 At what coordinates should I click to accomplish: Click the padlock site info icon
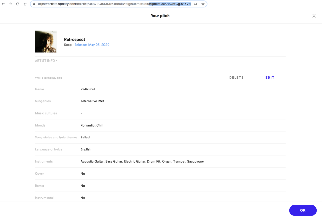click(x=34, y=4)
